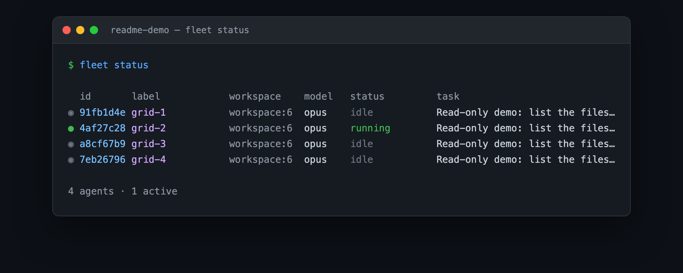
Task: Click the 'model' column header
Action: click(318, 96)
